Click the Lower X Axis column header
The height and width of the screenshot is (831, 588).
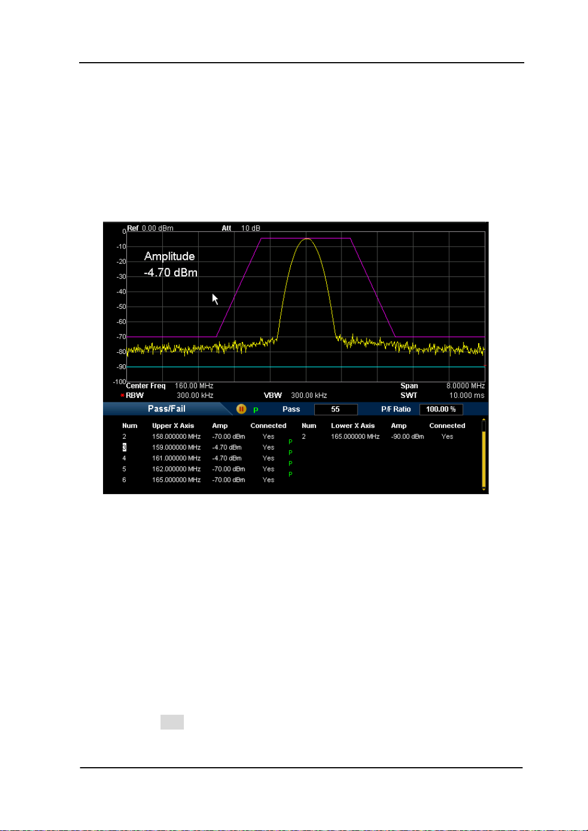pos(353,426)
